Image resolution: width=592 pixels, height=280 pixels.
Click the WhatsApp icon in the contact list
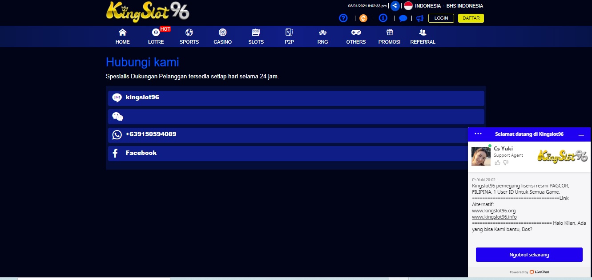tap(117, 135)
